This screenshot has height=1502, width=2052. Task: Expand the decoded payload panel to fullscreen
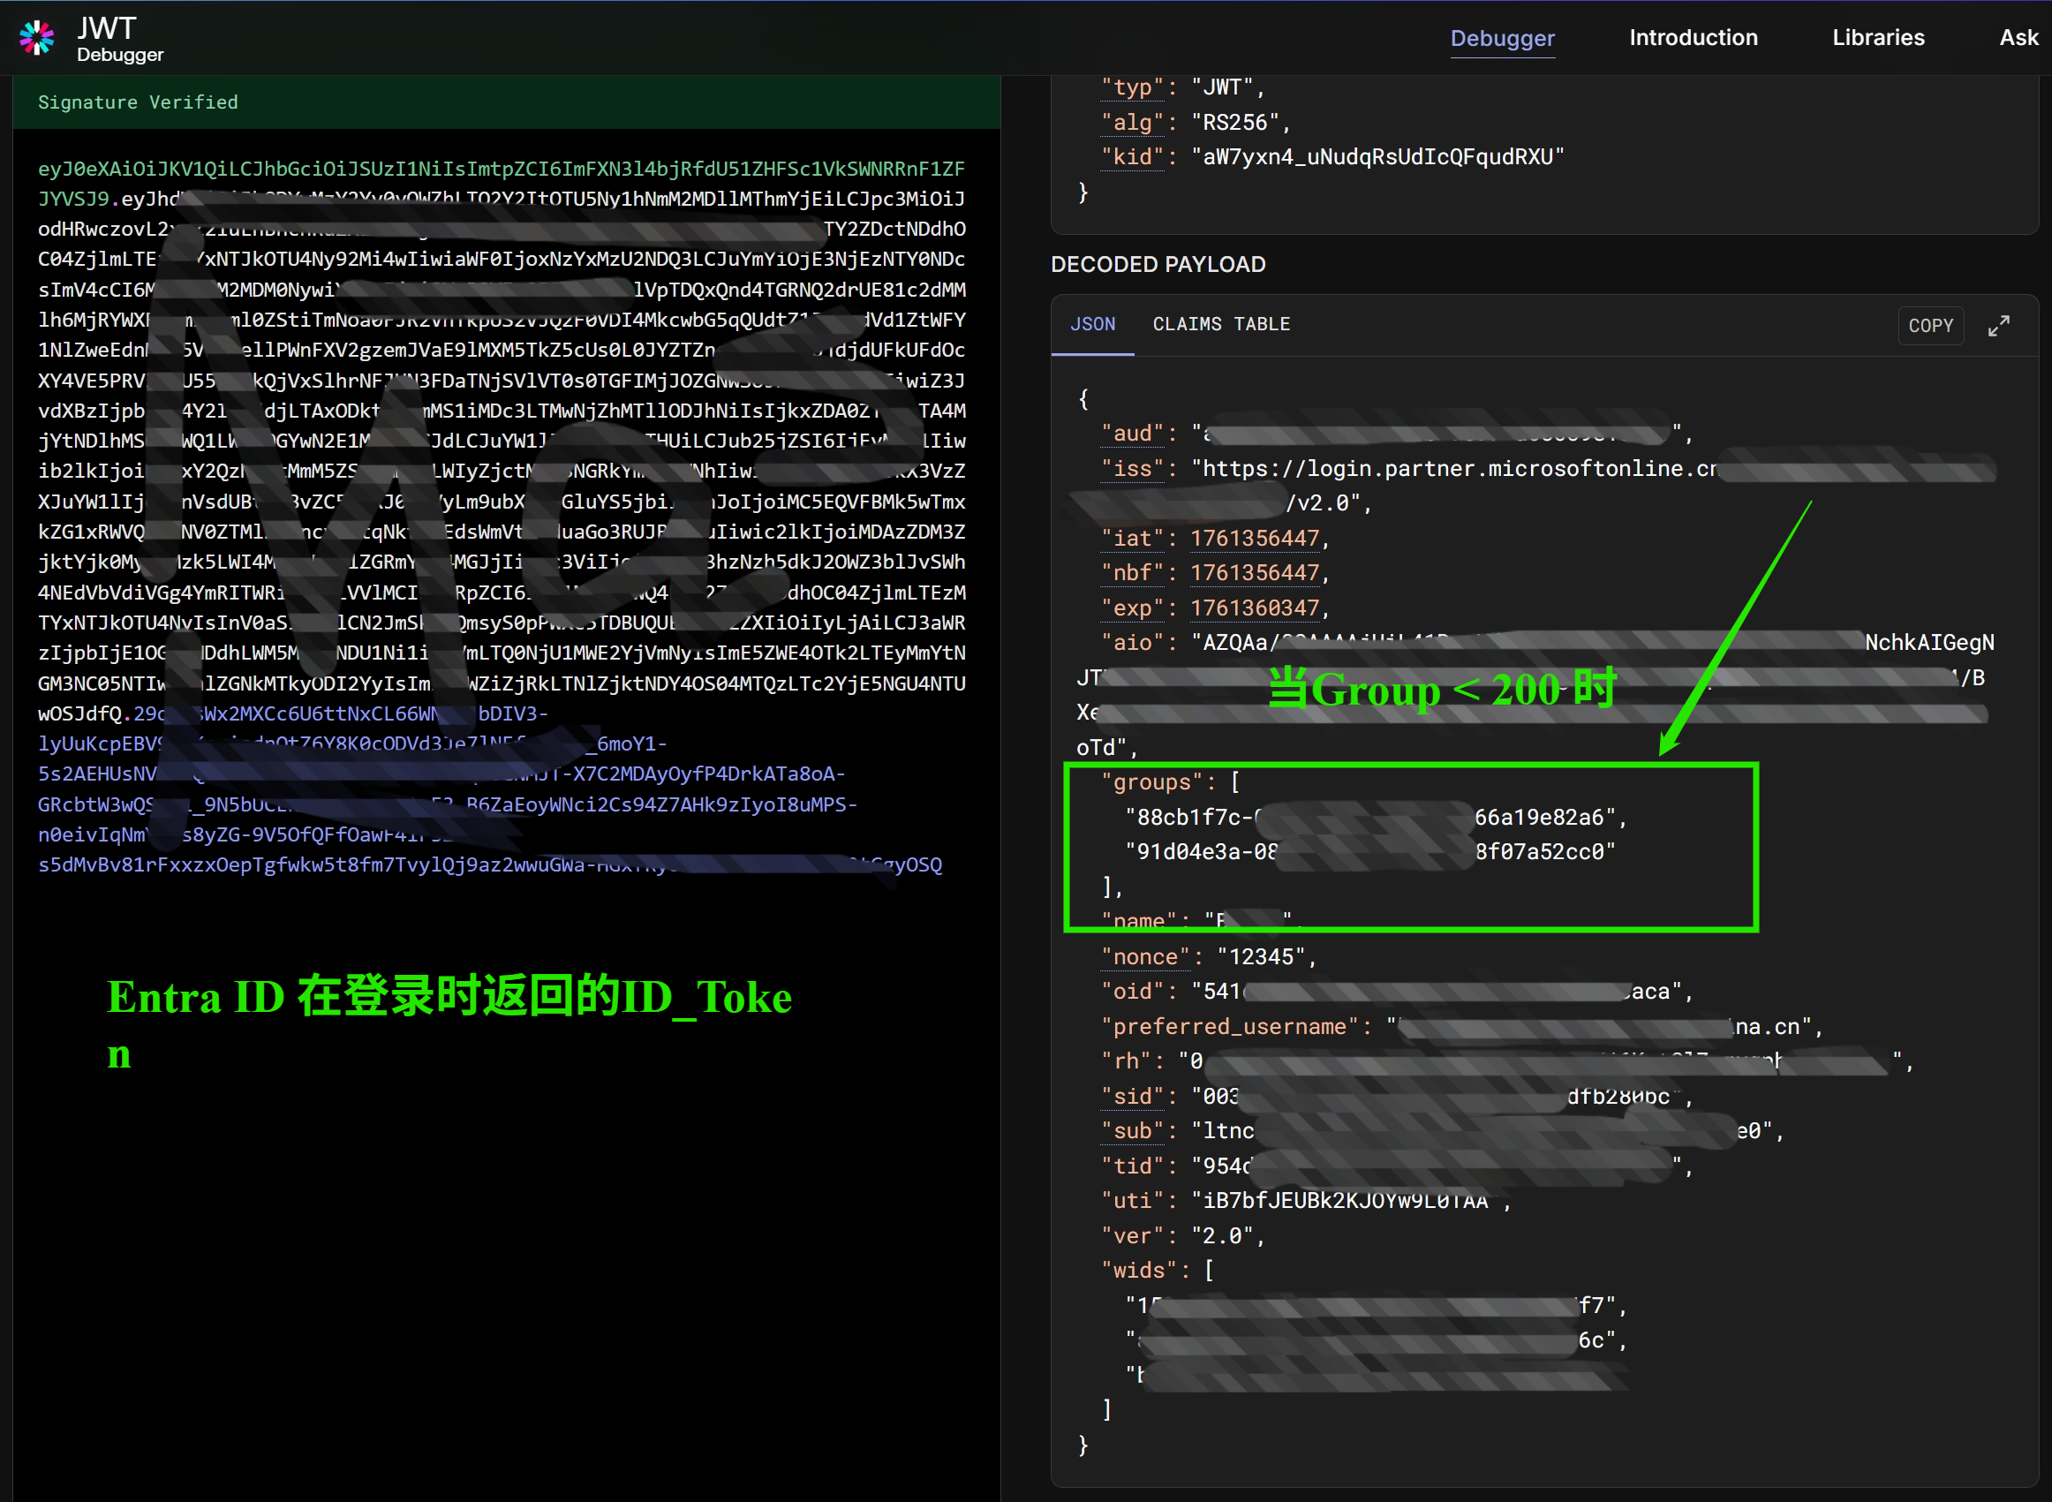click(1998, 326)
